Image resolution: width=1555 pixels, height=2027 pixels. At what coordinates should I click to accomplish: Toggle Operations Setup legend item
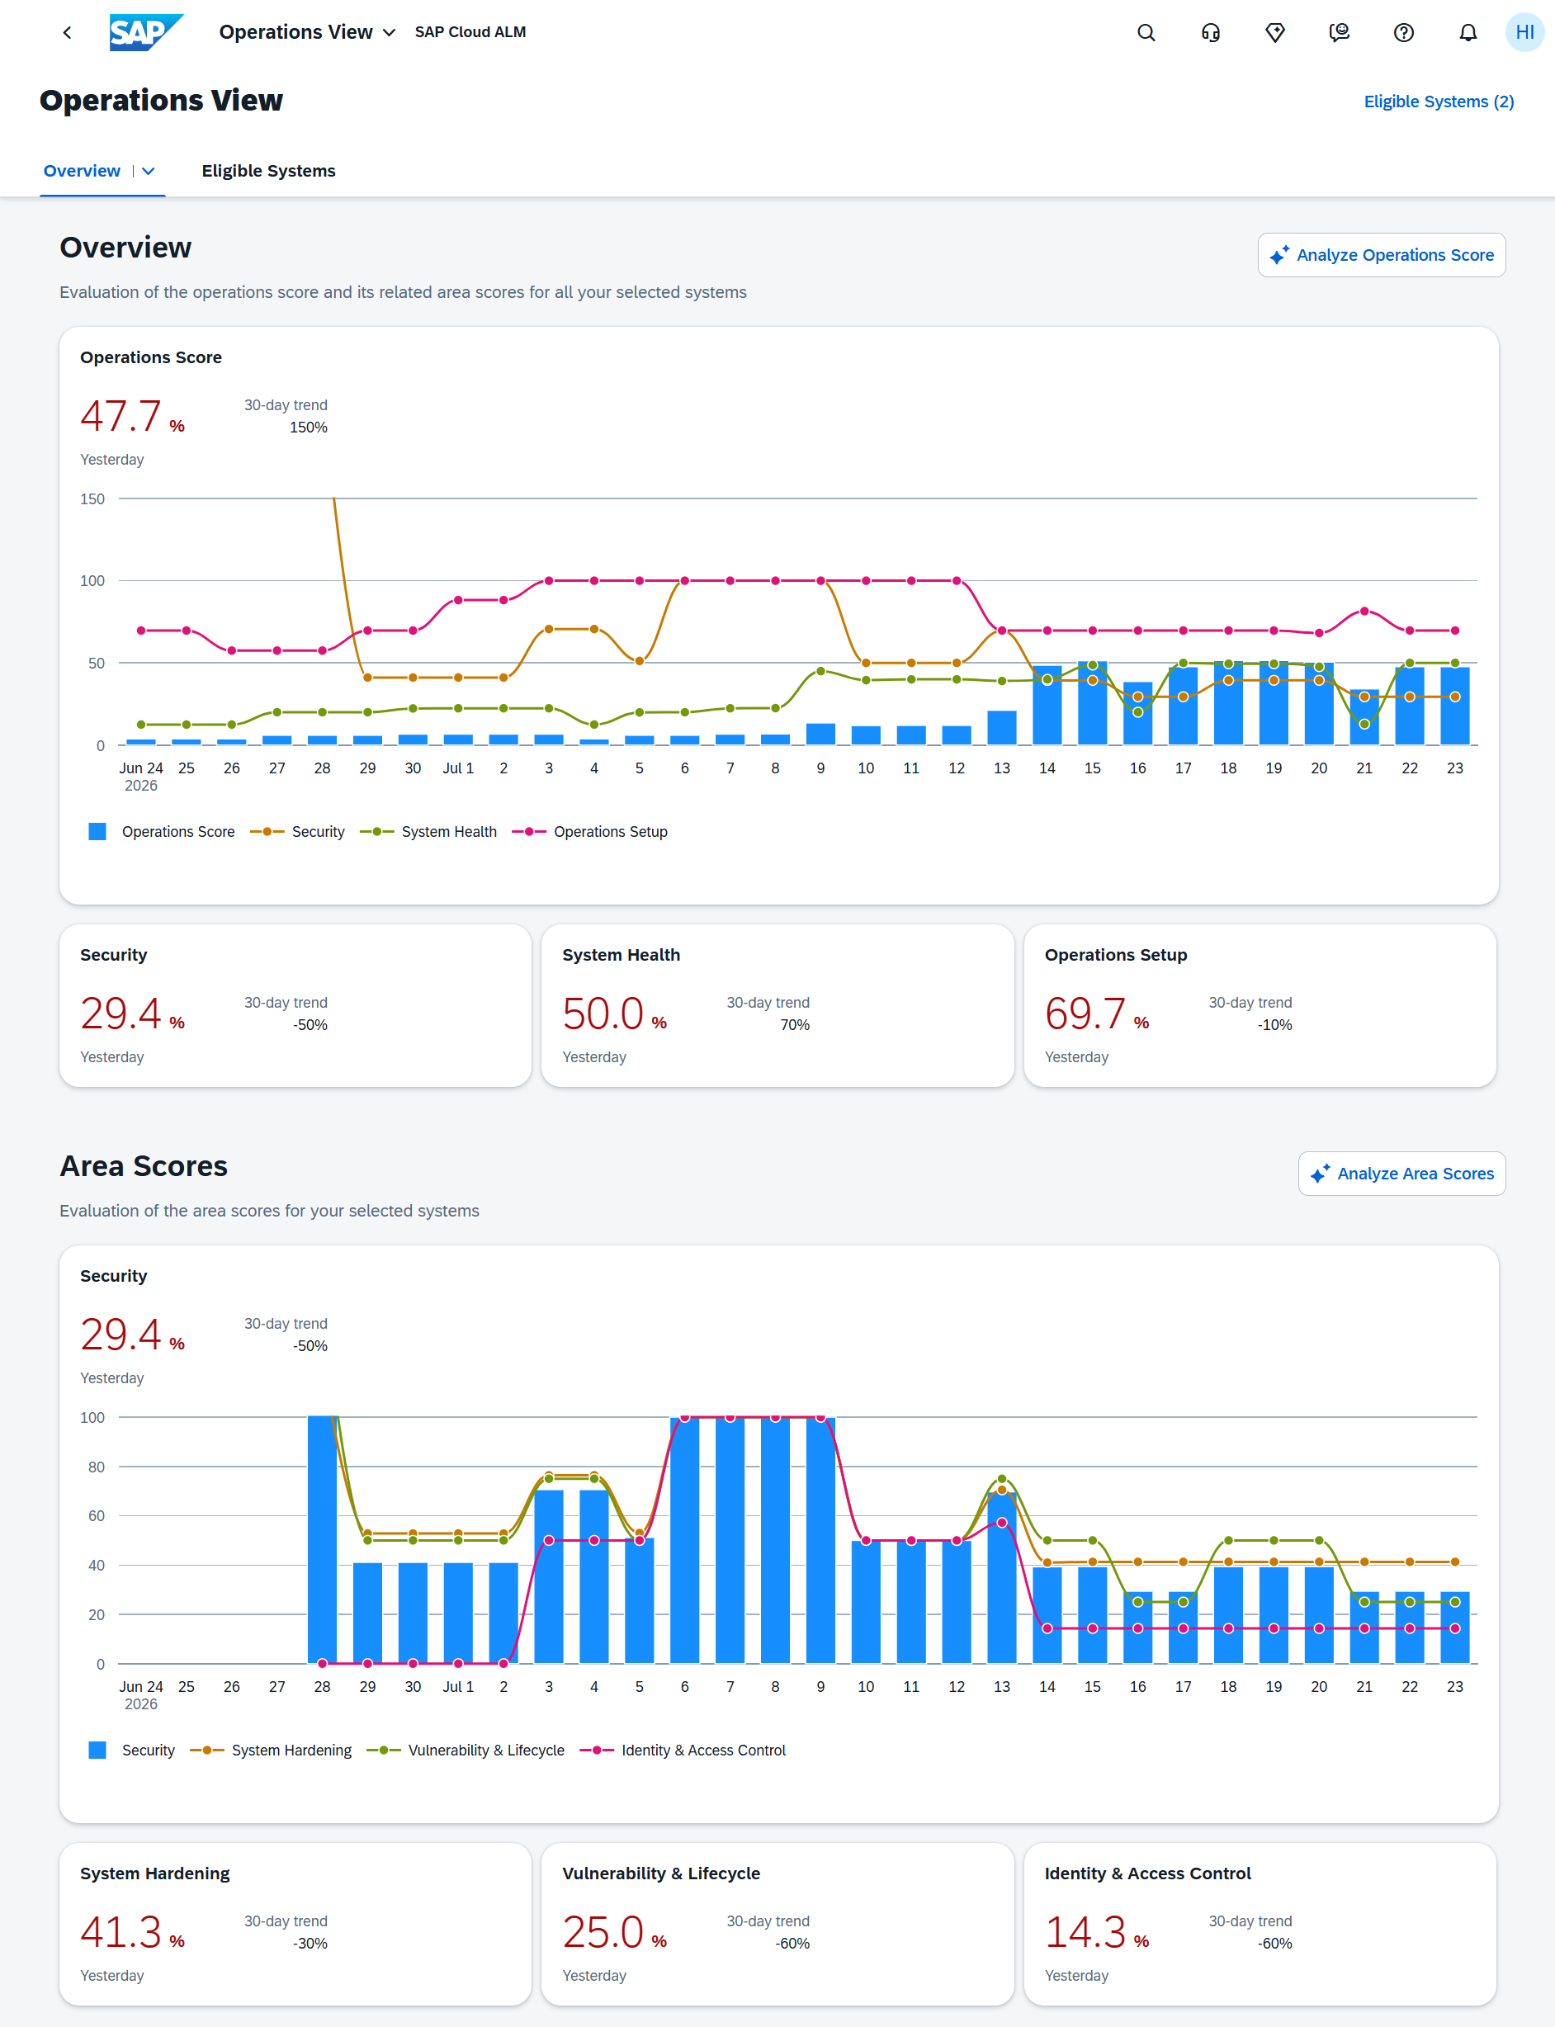point(589,831)
